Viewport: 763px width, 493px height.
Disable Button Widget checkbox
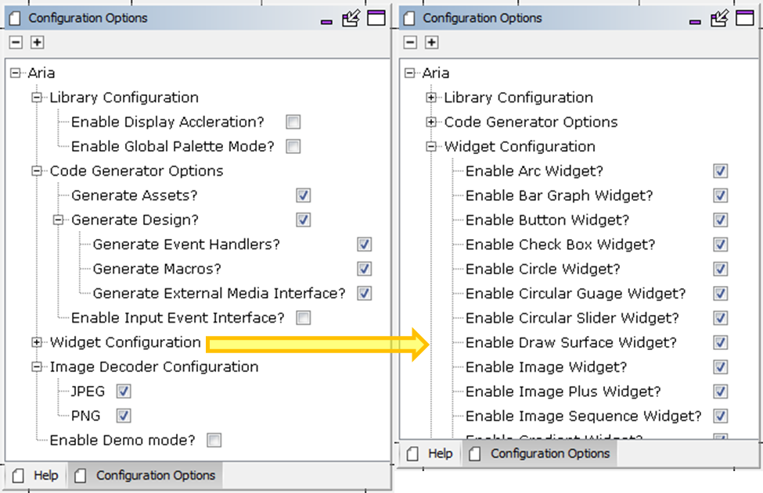[x=721, y=220]
